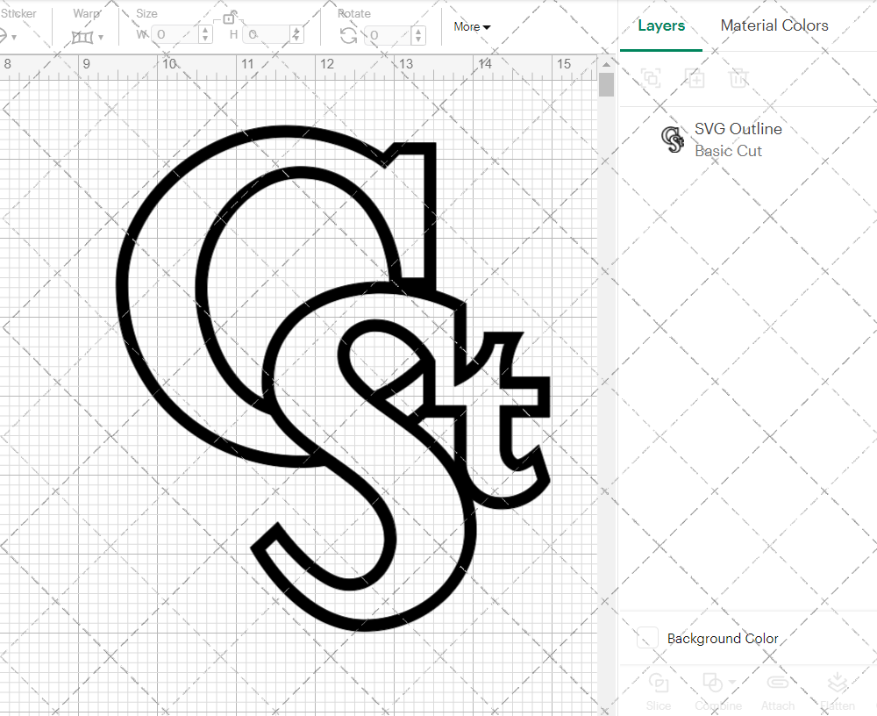Expand the Sticker dropdown arrow
This screenshot has height=716, width=877.
pos(14,38)
